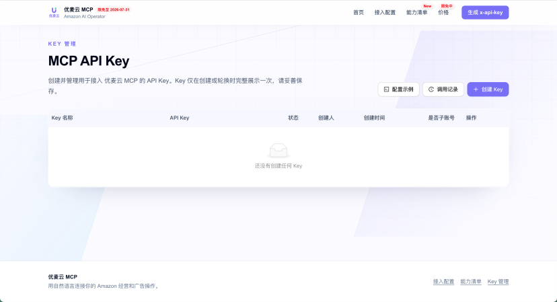Click the 创建时间 column header

coord(374,118)
